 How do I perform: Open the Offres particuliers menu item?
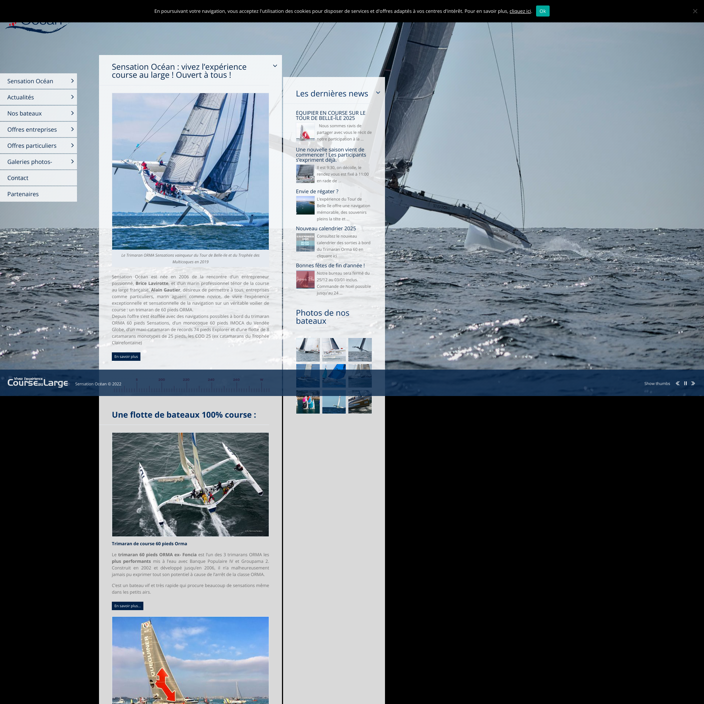pyautogui.click(x=38, y=146)
